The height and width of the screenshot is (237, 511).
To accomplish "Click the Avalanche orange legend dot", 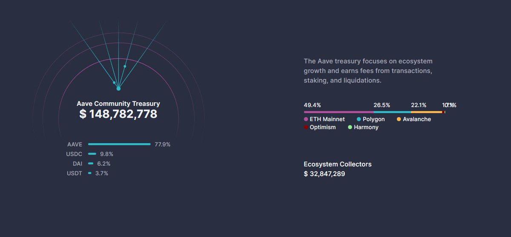I will click(x=399, y=119).
